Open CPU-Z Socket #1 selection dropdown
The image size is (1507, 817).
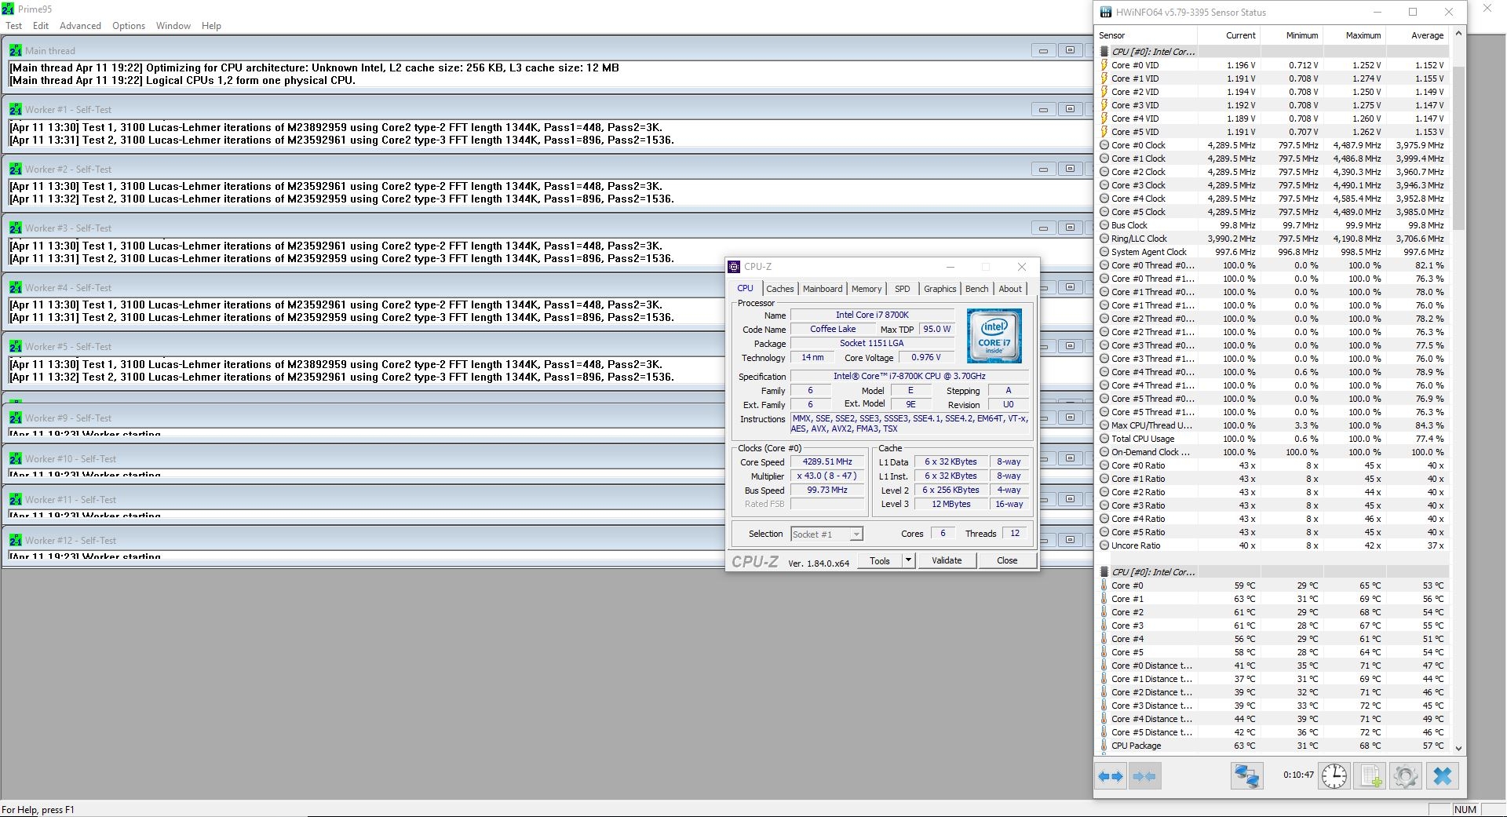pos(856,534)
